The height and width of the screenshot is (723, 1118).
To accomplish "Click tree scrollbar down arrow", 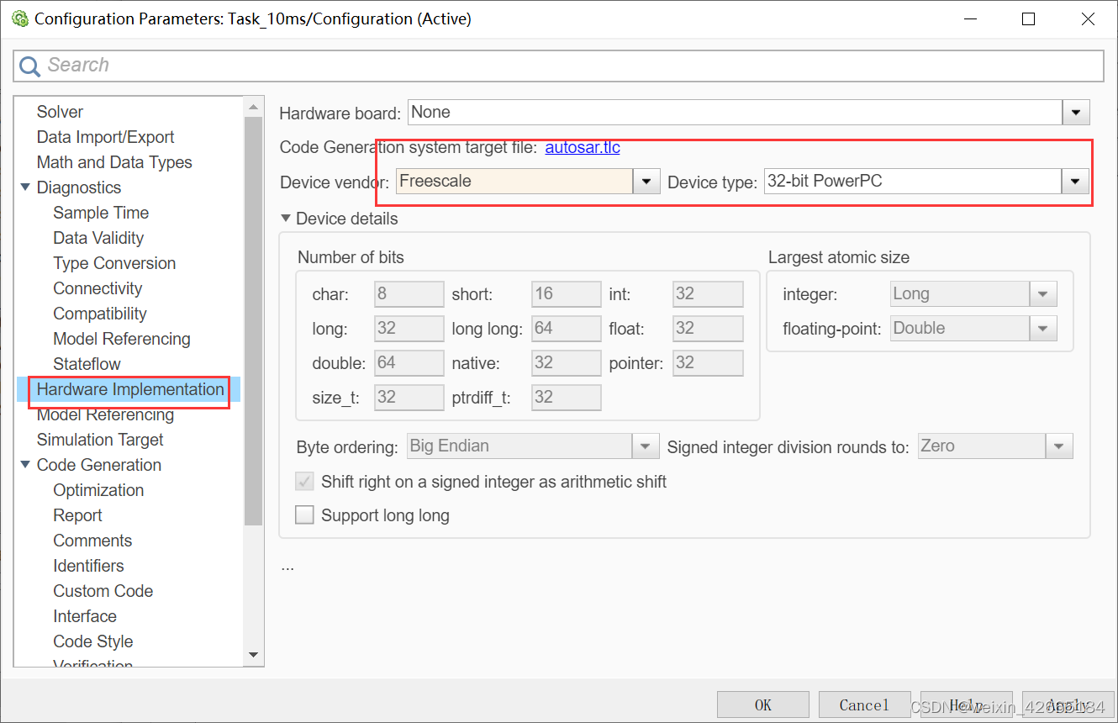I will [253, 654].
